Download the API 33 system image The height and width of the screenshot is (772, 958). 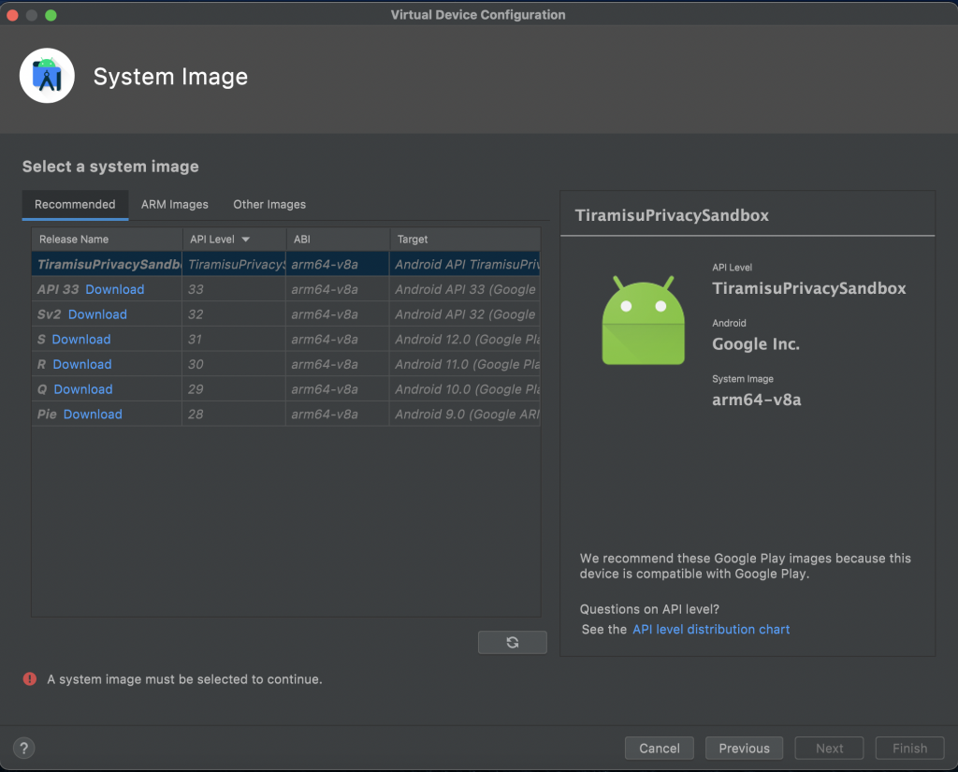click(x=115, y=290)
